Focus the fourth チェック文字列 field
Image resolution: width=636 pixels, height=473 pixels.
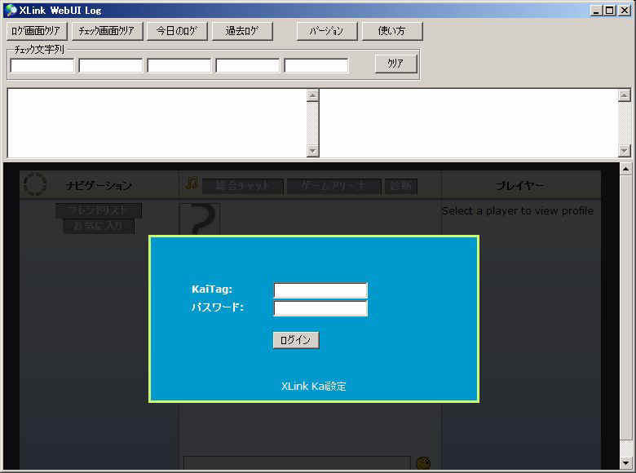tap(248, 66)
